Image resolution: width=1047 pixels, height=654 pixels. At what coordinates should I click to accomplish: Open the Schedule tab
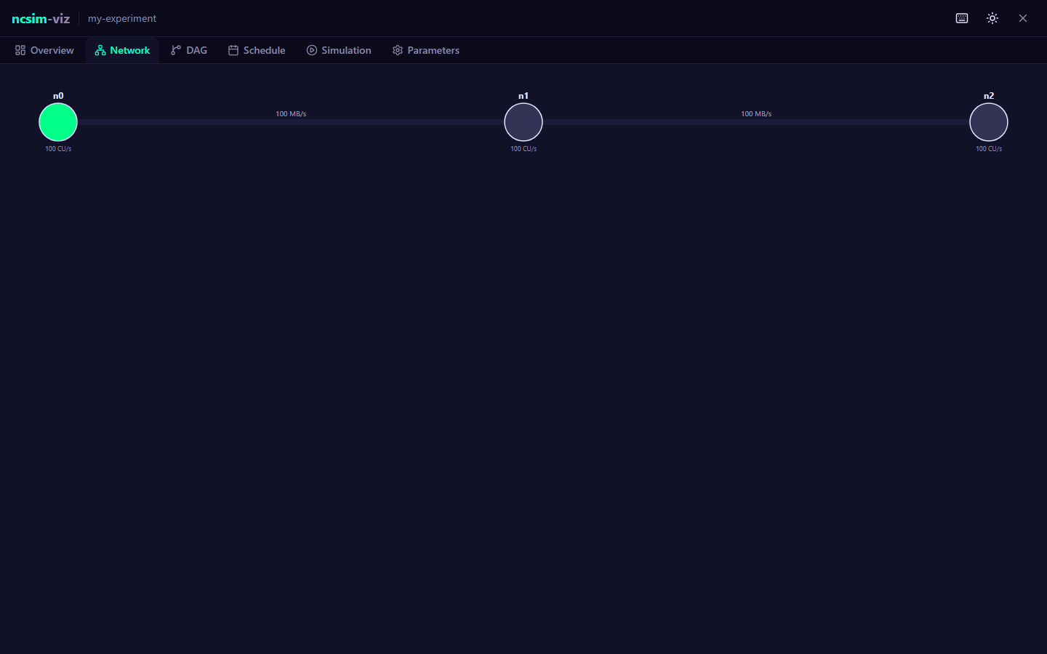click(x=257, y=50)
